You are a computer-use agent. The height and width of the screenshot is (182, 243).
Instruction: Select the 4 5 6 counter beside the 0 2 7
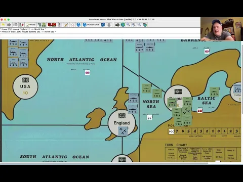pyautogui.click(x=150, y=48)
